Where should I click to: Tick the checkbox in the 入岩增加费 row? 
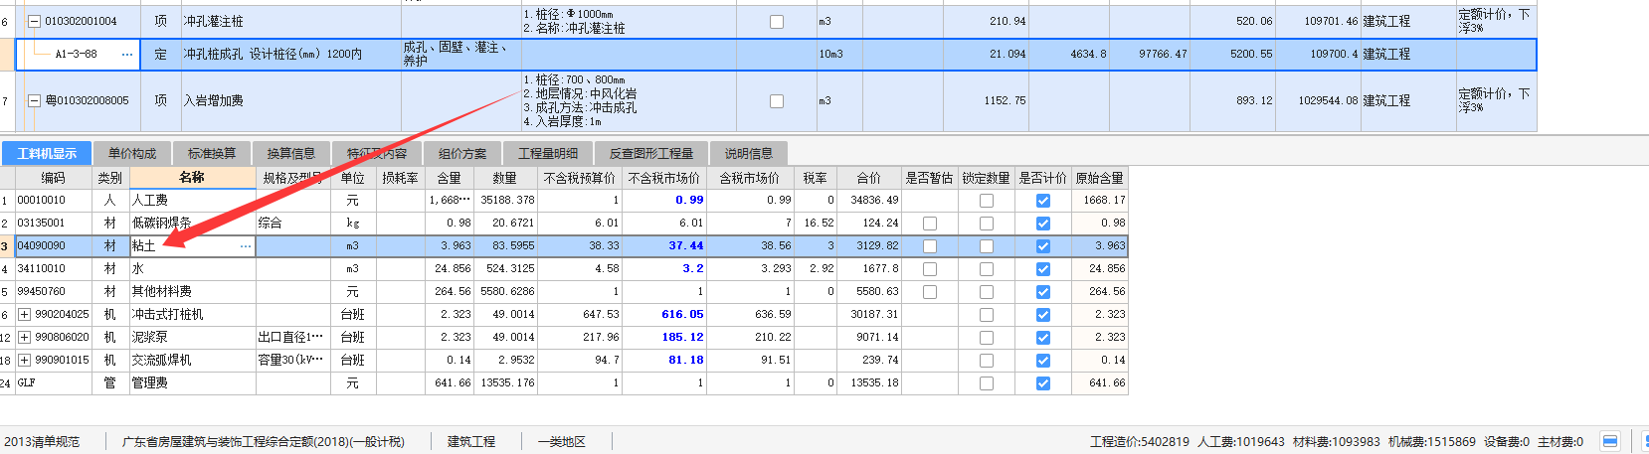point(777,101)
